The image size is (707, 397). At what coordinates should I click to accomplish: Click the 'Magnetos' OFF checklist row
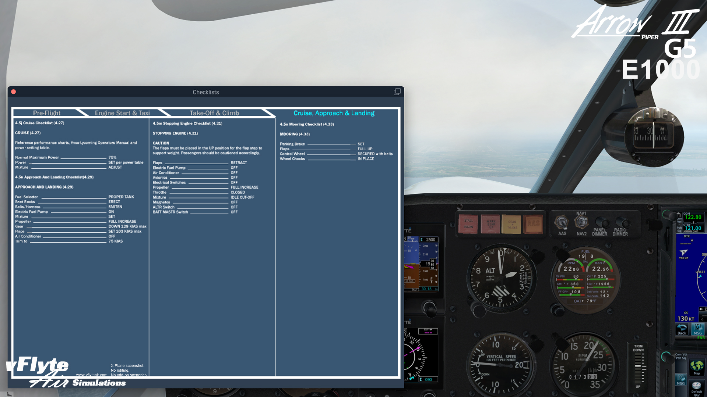click(x=195, y=202)
